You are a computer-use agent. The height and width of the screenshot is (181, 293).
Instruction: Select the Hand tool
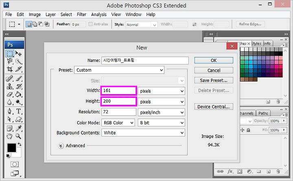tap(9, 136)
